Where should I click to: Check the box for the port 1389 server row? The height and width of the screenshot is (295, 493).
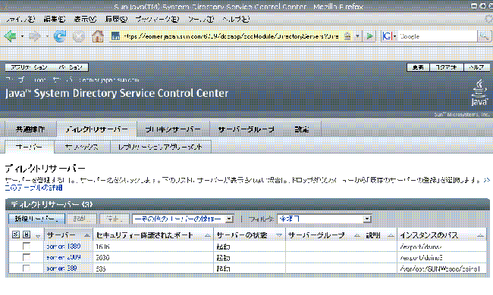(x=27, y=246)
